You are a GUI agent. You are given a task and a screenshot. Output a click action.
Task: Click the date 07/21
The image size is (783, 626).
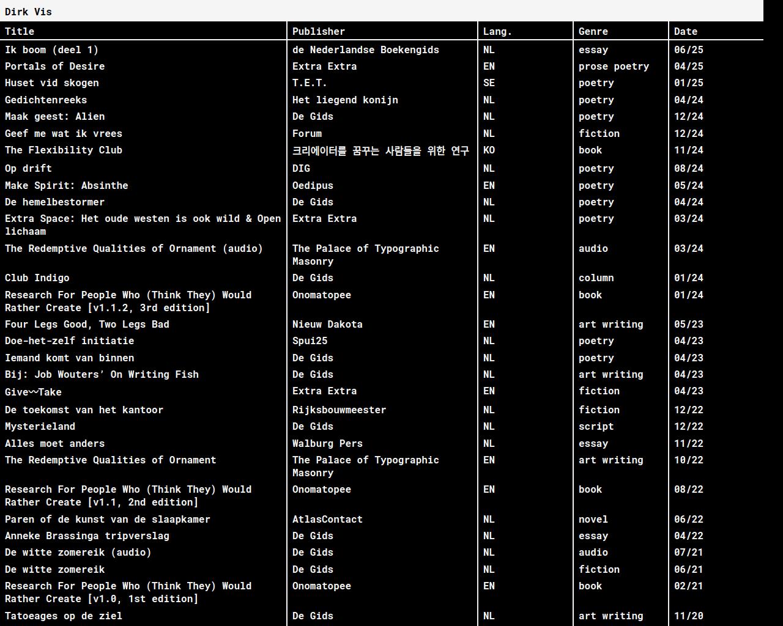coord(689,552)
